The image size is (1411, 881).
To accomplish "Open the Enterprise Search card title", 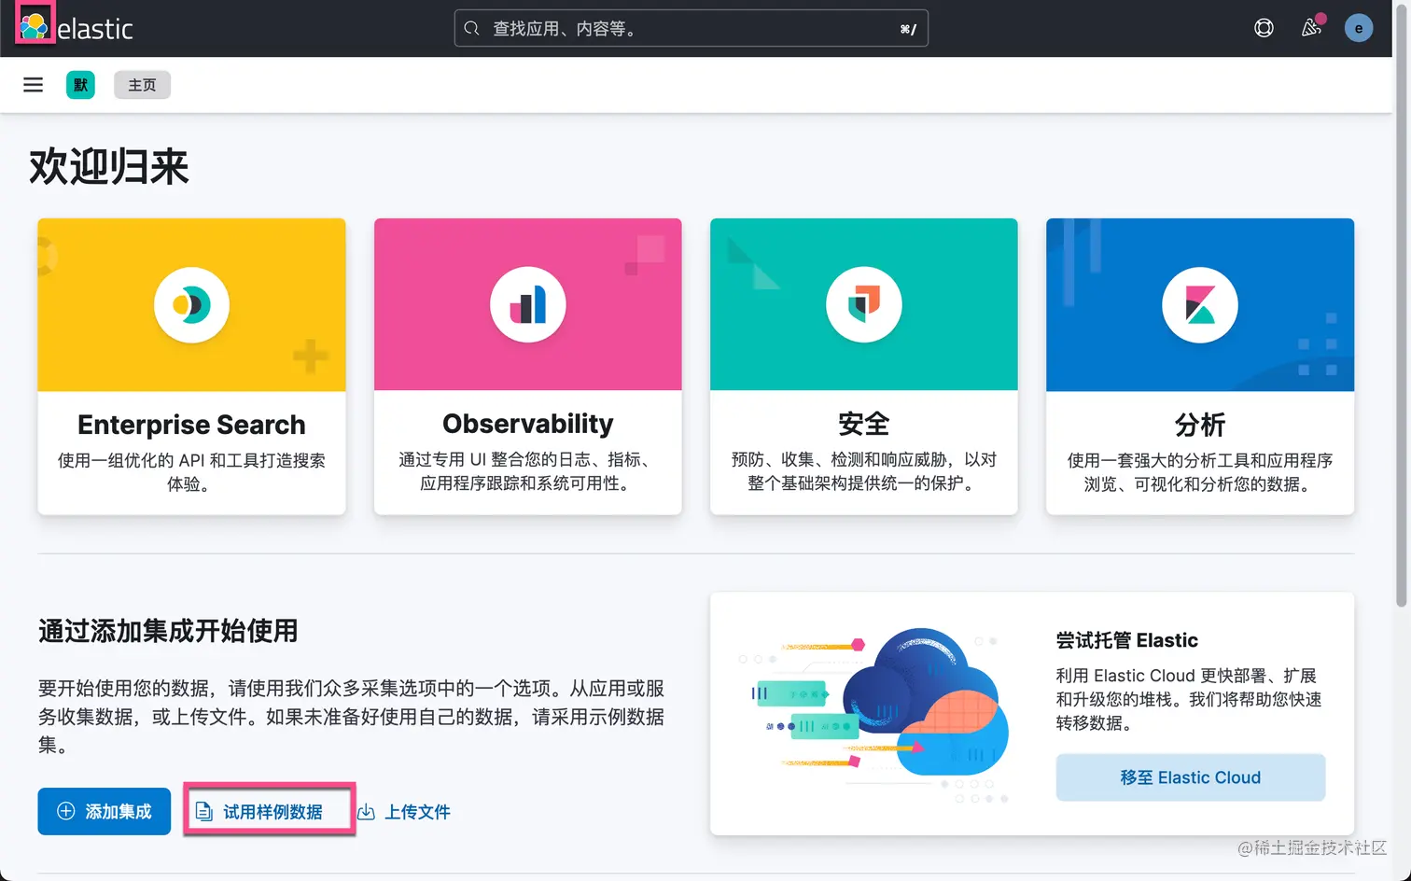I will coord(191,425).
